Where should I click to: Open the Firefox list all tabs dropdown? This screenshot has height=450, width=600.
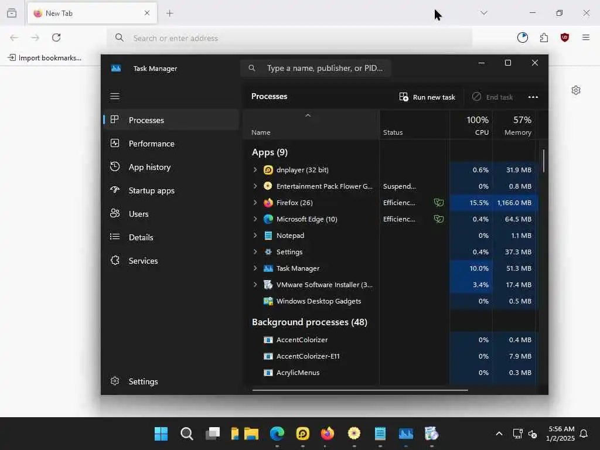[x=484, y=13]
